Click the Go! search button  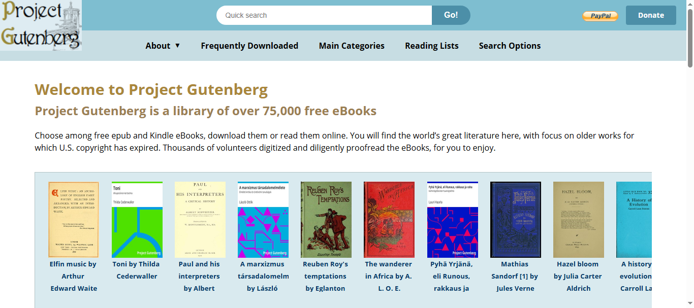pyautogui.click(x=451, y=15)
